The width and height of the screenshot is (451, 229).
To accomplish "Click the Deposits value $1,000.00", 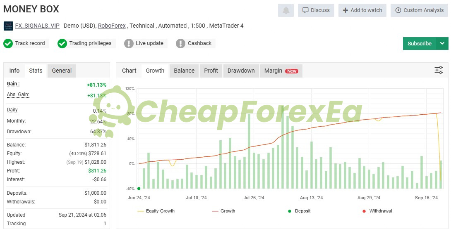I will [x=95, y=193].
